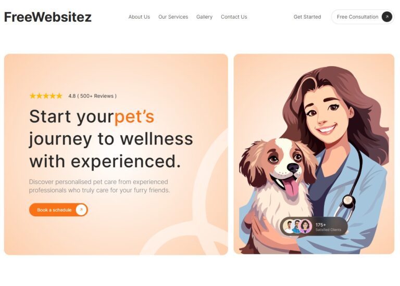This screenshot has height=286, width=400.
Task: Click the FreeWebsitez logo
Action: tap(48, 17)
